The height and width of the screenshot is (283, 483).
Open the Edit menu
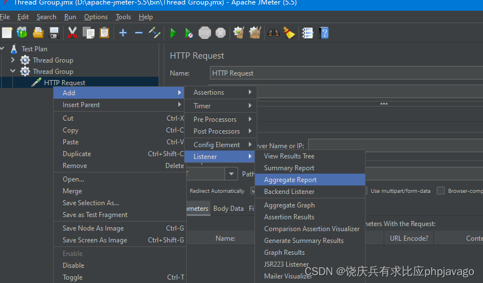[23, 17]
